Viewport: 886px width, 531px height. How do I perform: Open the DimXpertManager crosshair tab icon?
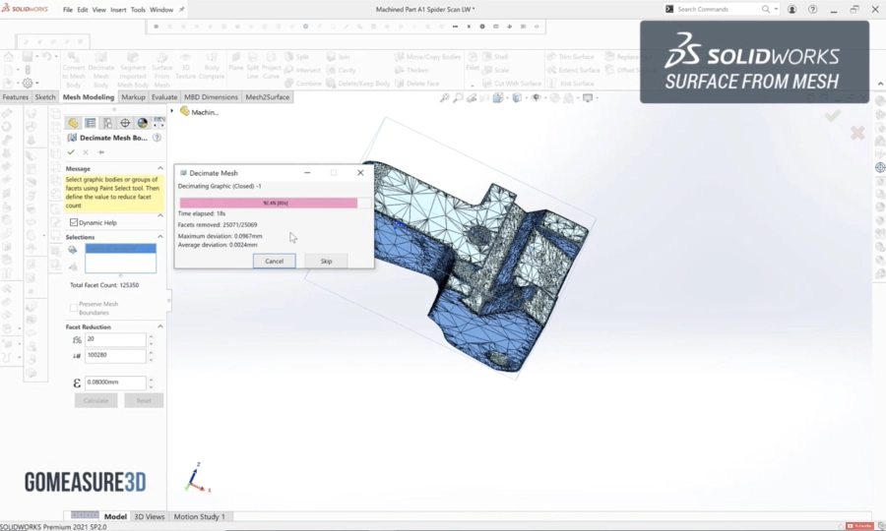125,123
